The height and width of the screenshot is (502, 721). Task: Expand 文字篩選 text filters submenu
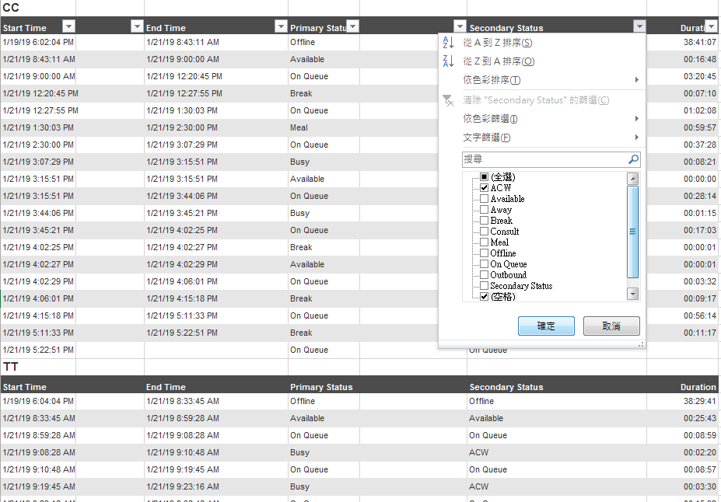point(637,138)
